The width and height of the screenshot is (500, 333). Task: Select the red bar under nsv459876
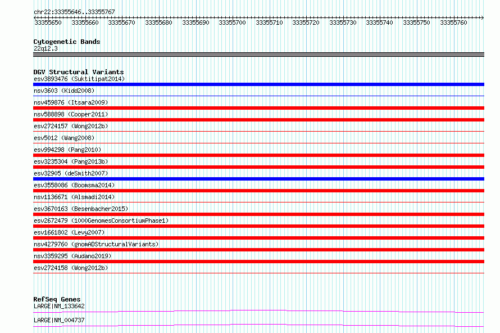pyautogui.click(x=258, y=108)
